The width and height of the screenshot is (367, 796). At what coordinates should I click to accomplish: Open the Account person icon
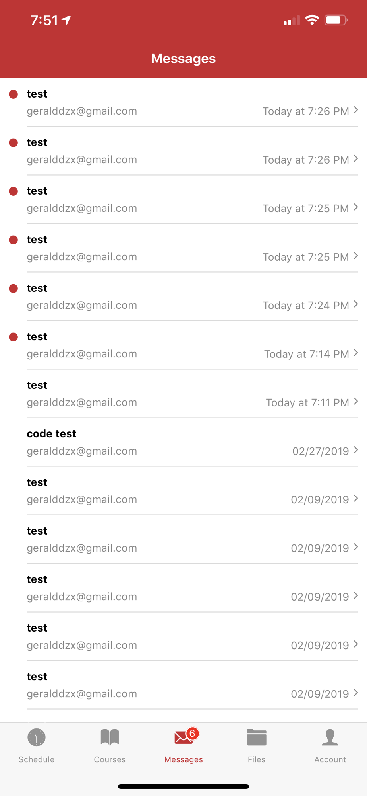click(330, 737)
